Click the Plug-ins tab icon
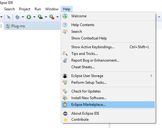The height and width of the screenshot is (128, 162). click(x=8, y=26)
